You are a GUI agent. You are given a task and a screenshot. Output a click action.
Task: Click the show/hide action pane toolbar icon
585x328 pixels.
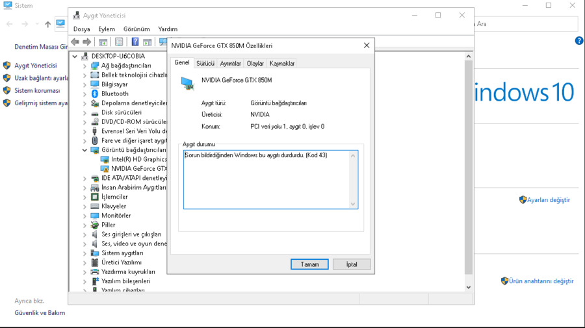(148, 42)
